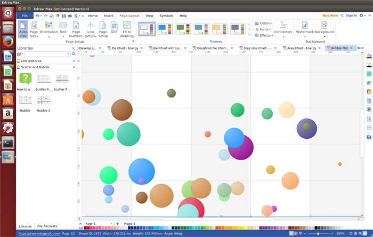Open the Page-1 page selector dropdown
The height and width of the screenshot is (237, 373).
(111, 224)
